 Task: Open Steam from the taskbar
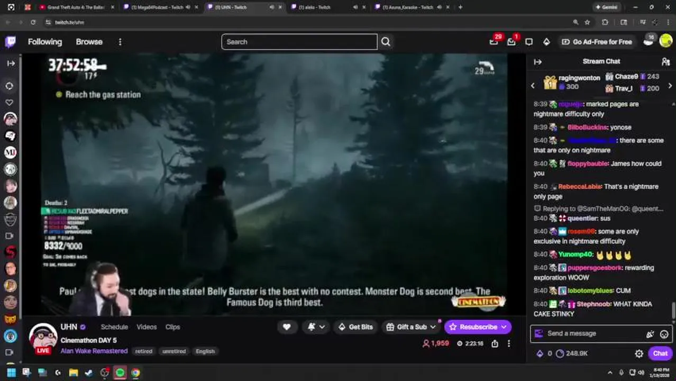click(x=89, y=373)
